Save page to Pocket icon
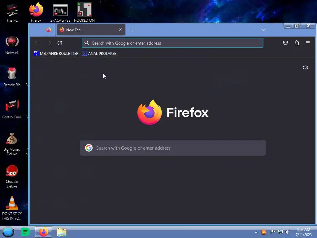Image resolution: width=317 pixels, height=238 pixels. click(285, 43)
